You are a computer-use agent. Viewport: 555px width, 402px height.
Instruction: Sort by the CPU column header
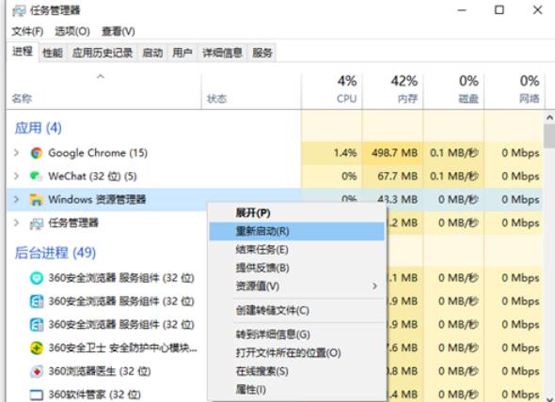[x=332, y=91]
